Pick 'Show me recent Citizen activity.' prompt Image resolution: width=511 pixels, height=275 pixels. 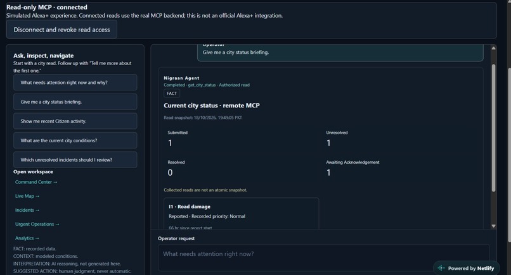point(75,121)
